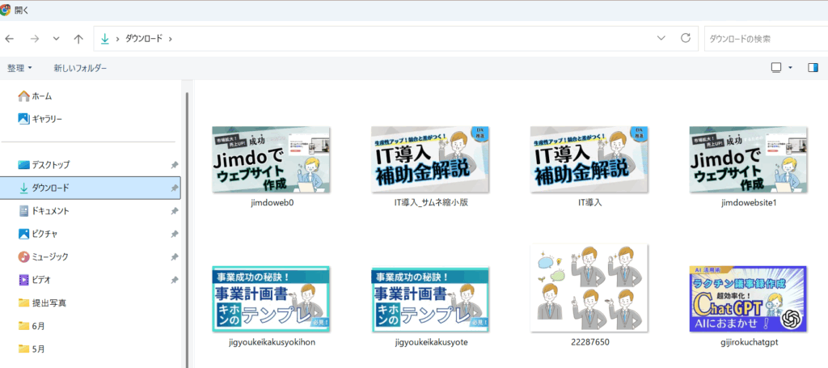828x368 pixels.
Task: Open the recent locations chevron
Action: (x=57, y=39)
